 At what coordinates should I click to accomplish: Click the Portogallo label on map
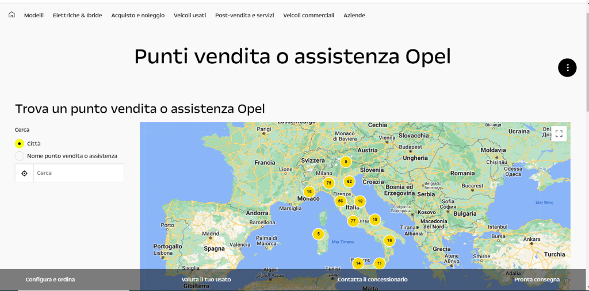167,247
